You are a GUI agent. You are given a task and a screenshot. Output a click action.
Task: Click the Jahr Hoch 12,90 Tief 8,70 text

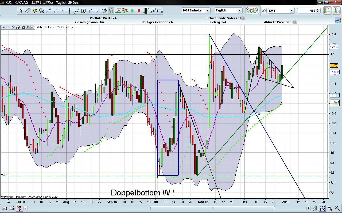56,27
